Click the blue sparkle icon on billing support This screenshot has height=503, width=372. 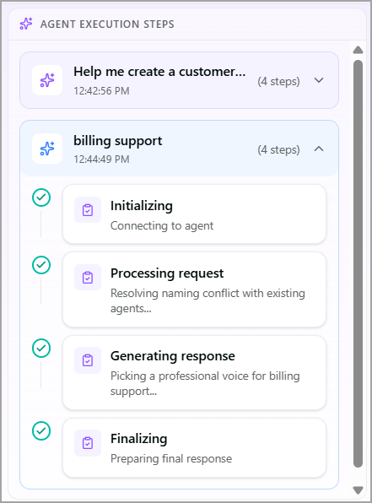47,149
